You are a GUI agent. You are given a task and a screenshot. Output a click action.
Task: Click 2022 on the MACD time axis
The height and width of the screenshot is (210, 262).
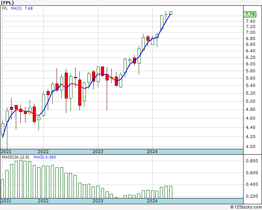tap(43, 201)
